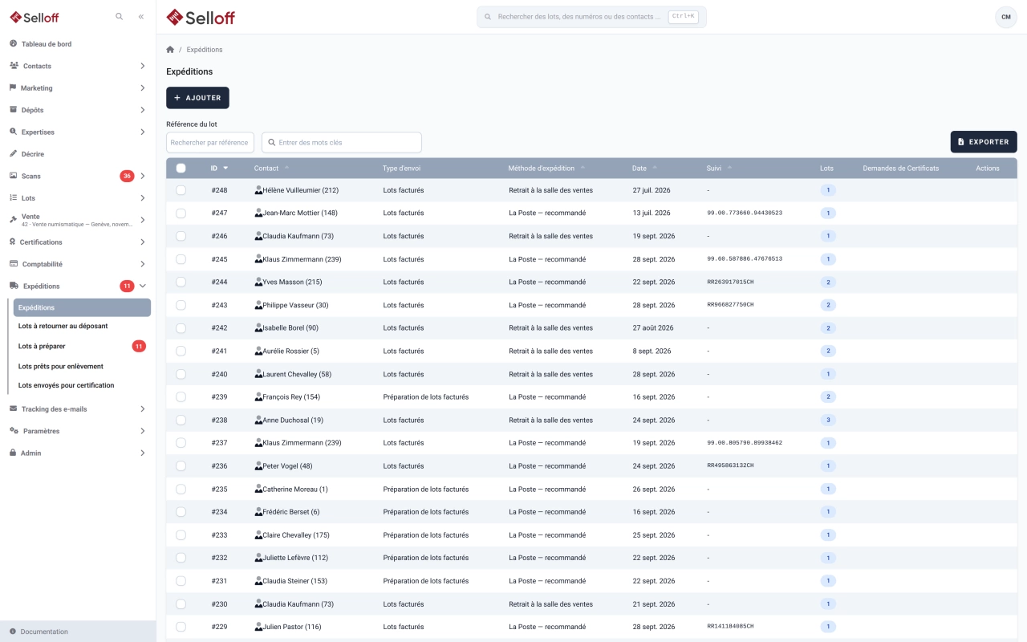Sort by ID column arrow
This screenshot has width=1027, height=642.
225,169
